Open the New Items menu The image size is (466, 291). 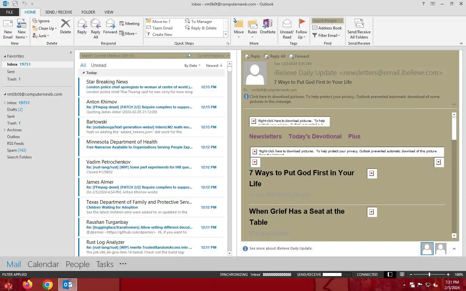click(22, 29)
